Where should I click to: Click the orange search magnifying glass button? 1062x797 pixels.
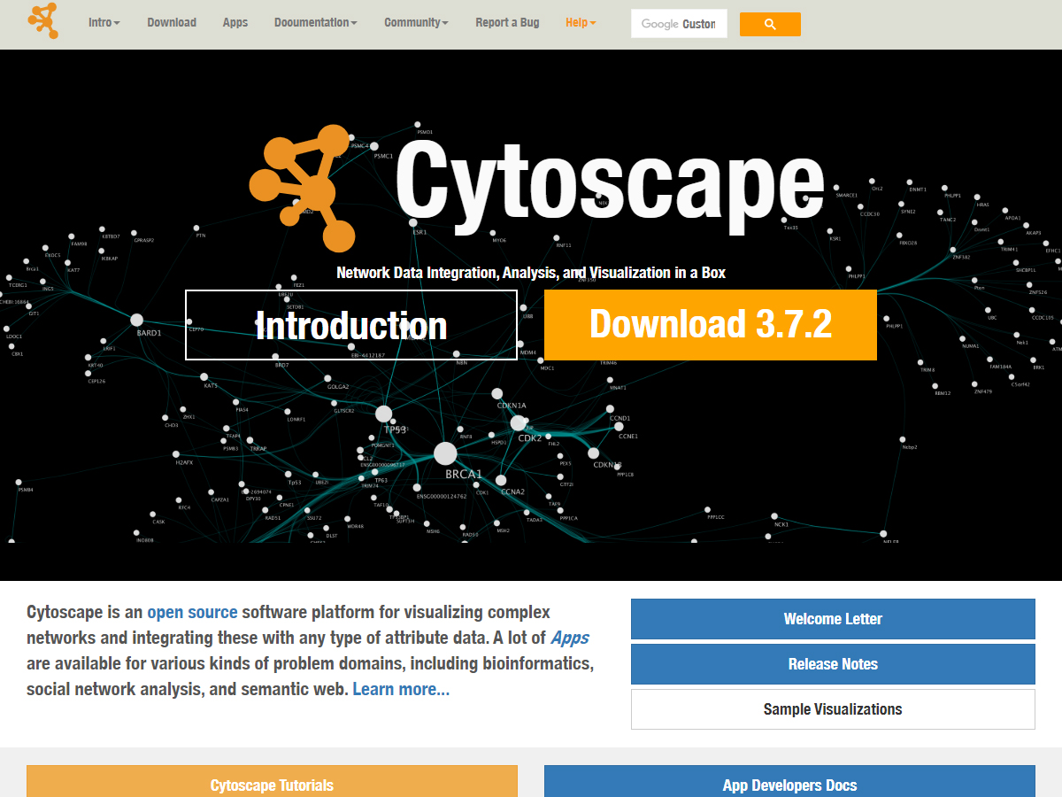[769, 24]
